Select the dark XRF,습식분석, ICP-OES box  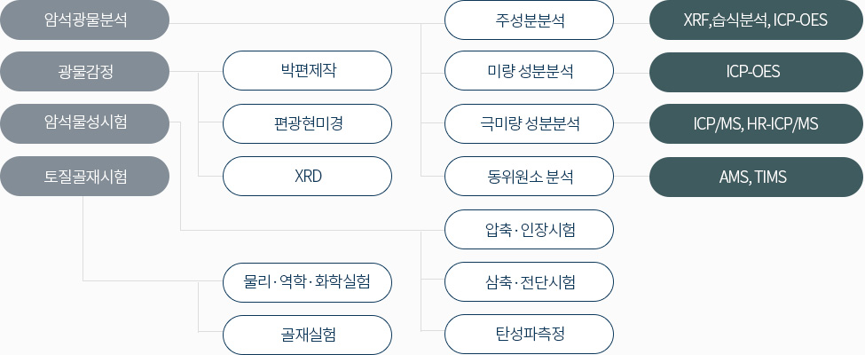point(757,20)
